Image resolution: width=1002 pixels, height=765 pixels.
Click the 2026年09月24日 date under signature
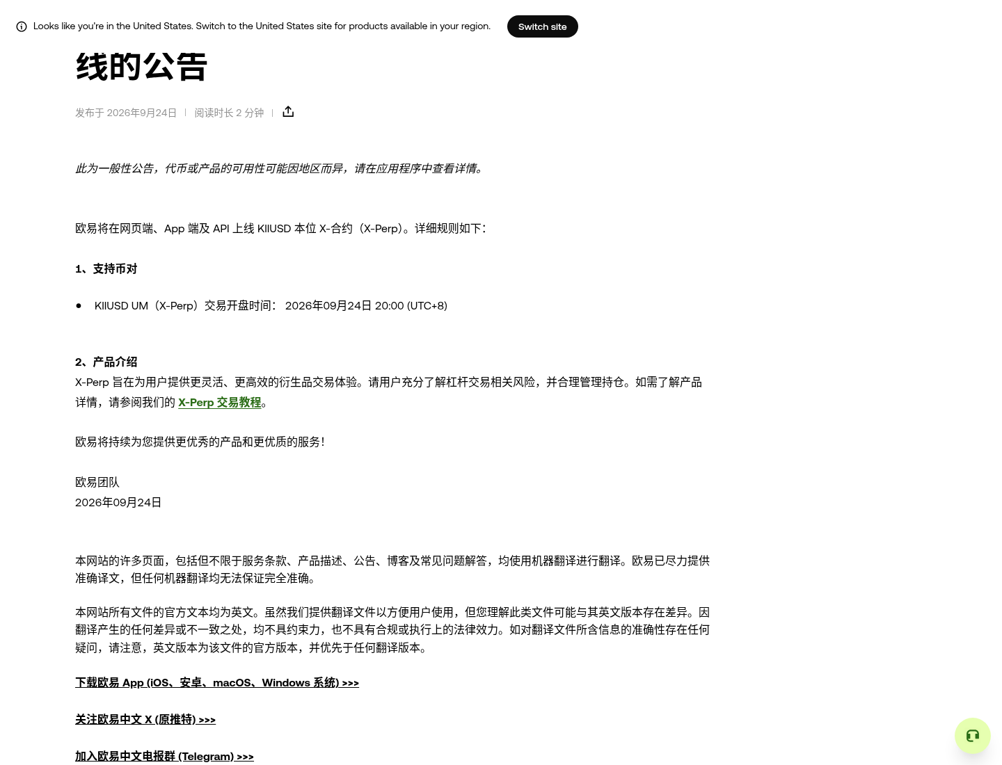(118, 502)
